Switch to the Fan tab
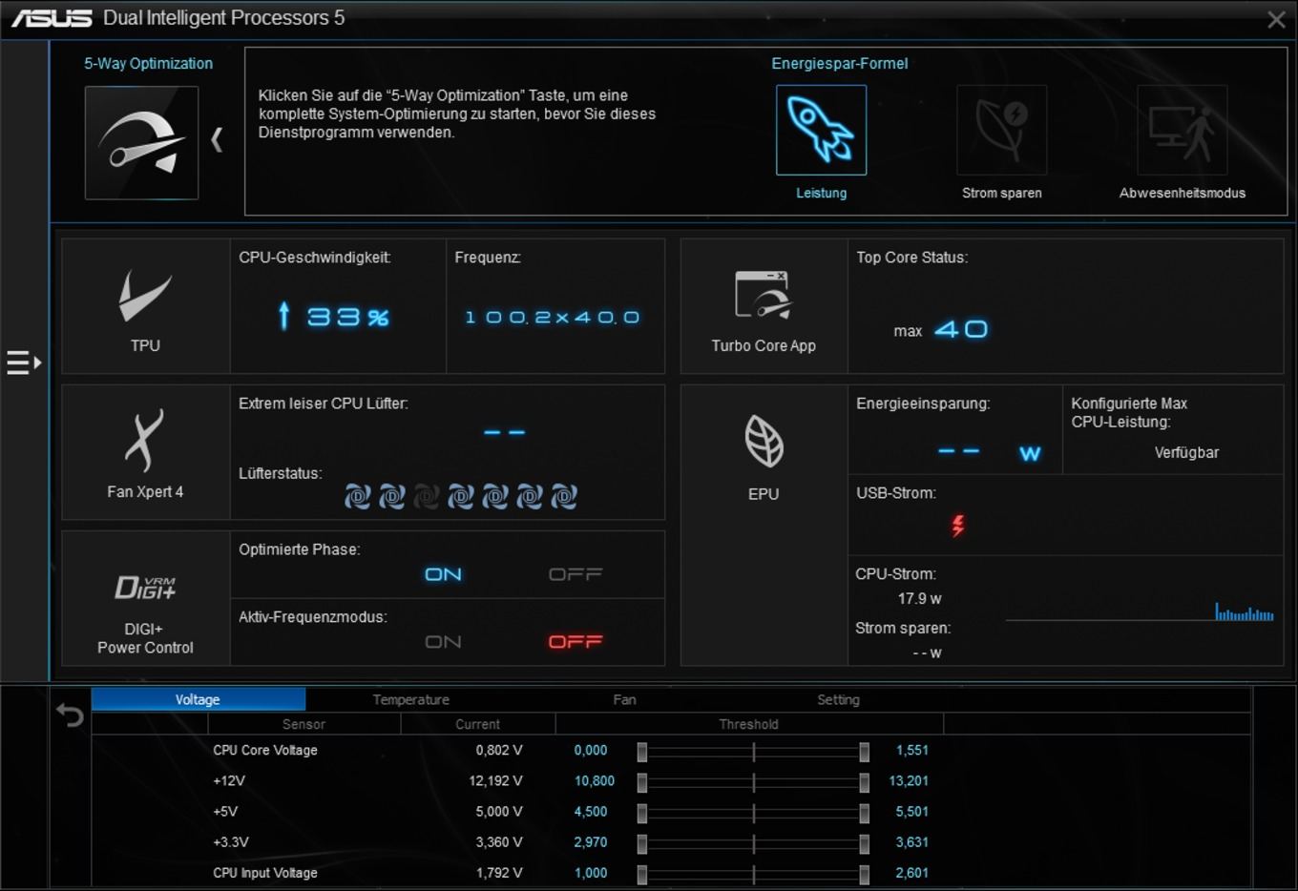Image resolution: width=1298 pixels, height=891 pixels. 624,699
